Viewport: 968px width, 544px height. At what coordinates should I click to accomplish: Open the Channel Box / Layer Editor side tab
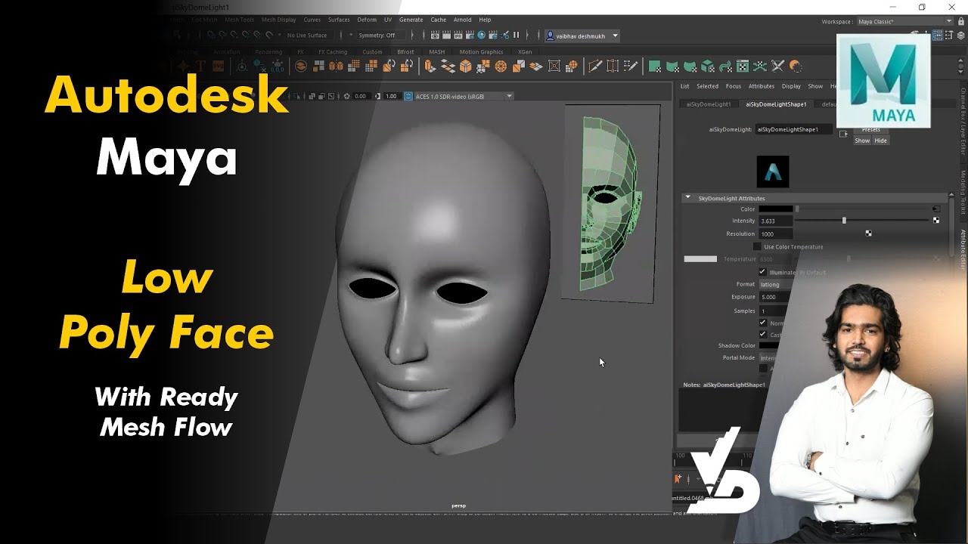pyautogui.click(x=963, y=121)
